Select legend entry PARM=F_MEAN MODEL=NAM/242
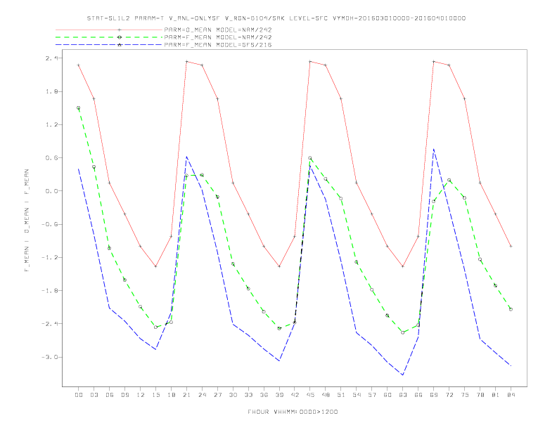This screenshot has height=430, width=557. pos(218,37)
